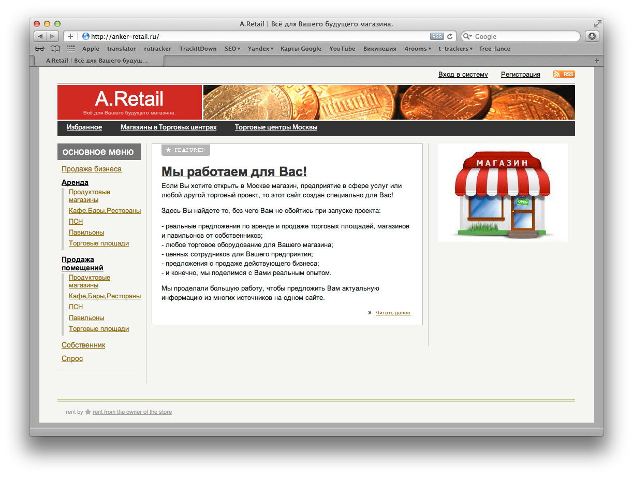This screenshot has width=633, height=477.
Task: Click the plus add-bookmark button
Action: click(x=70, y=36)
